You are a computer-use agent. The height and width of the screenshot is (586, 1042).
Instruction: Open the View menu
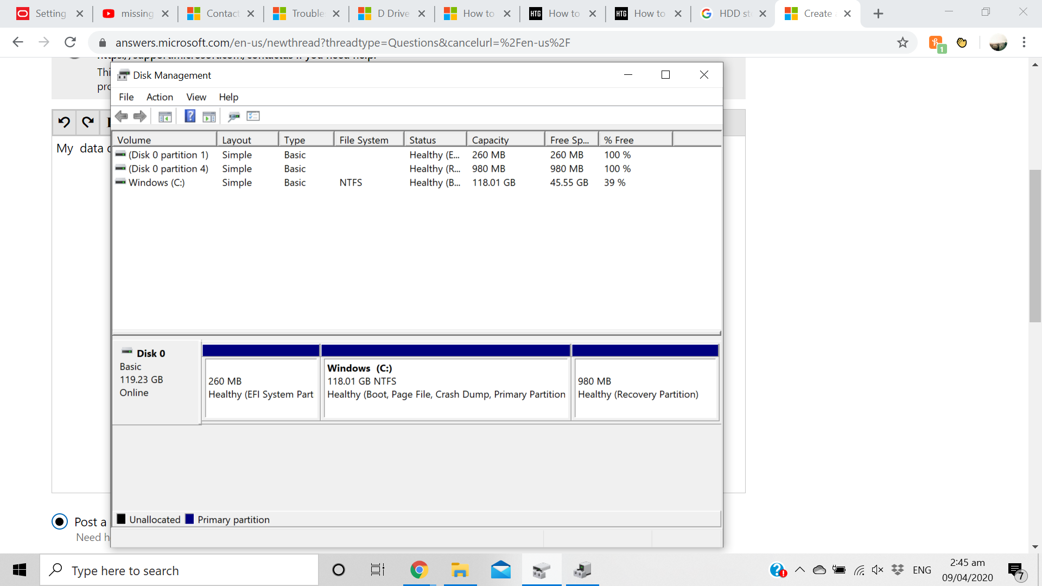[x=196, y=97]
